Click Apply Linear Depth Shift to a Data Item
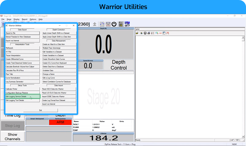This screenshot has width=246, height=146. tap(59, 37)
